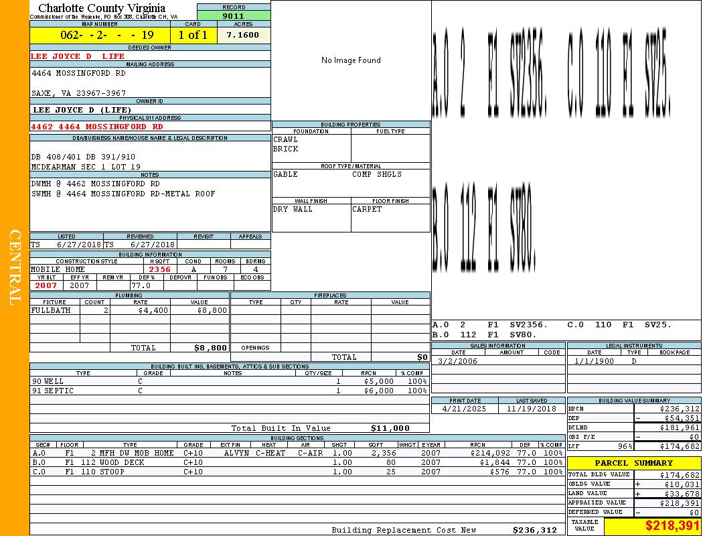Select total bldg value $174,682 in parcel summary
This screenshot has height=536, width=703.
click(680, 475)
